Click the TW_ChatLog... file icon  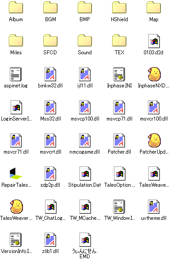pyautogui.click(x=51, y=207)
